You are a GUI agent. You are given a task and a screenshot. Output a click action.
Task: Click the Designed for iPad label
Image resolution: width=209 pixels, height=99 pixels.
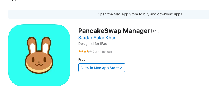point(93,44)
